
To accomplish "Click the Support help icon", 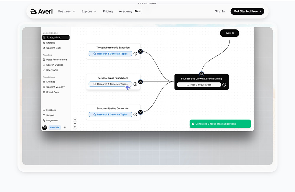I will tap(44, 115).
